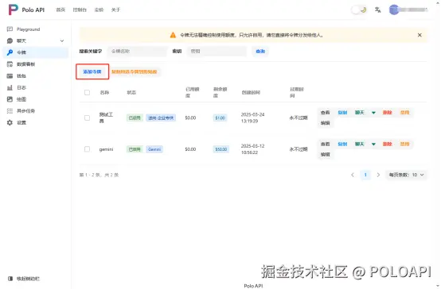Focus the 密钥 key input field
This screenshot has width=441, height=289.
pyautogui.click(x=217, y=52)
